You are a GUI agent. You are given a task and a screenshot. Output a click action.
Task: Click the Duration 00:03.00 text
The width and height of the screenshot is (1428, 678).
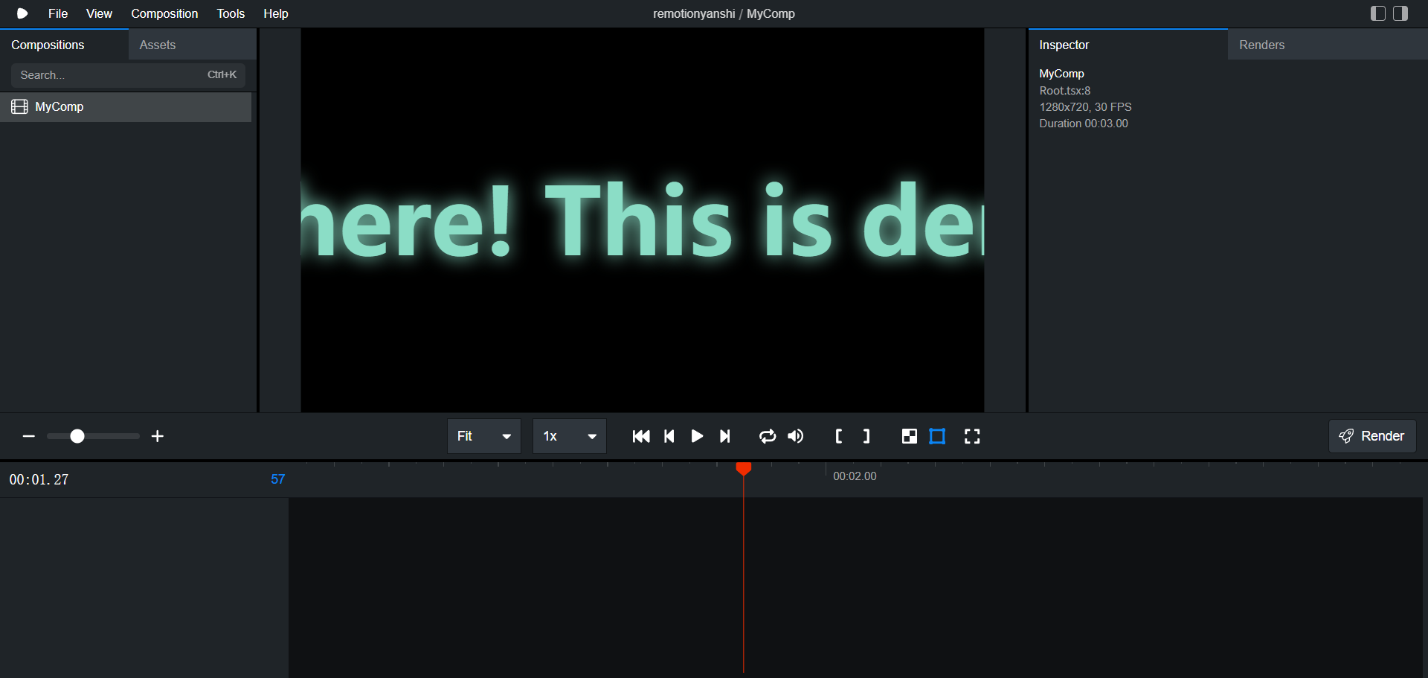(1084, 124)
